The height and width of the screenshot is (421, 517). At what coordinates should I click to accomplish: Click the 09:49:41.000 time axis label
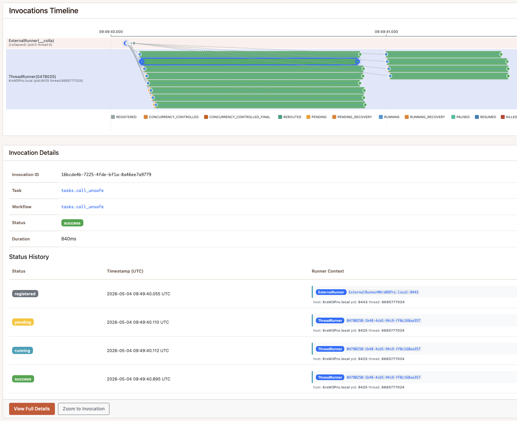386,32
